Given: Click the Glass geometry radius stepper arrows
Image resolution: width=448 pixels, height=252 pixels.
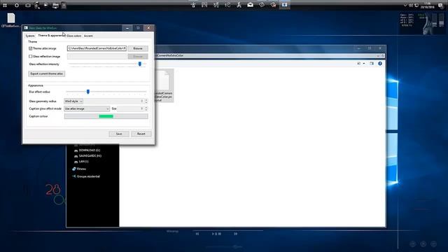Looking at the screenshot, I should [146, 101].
